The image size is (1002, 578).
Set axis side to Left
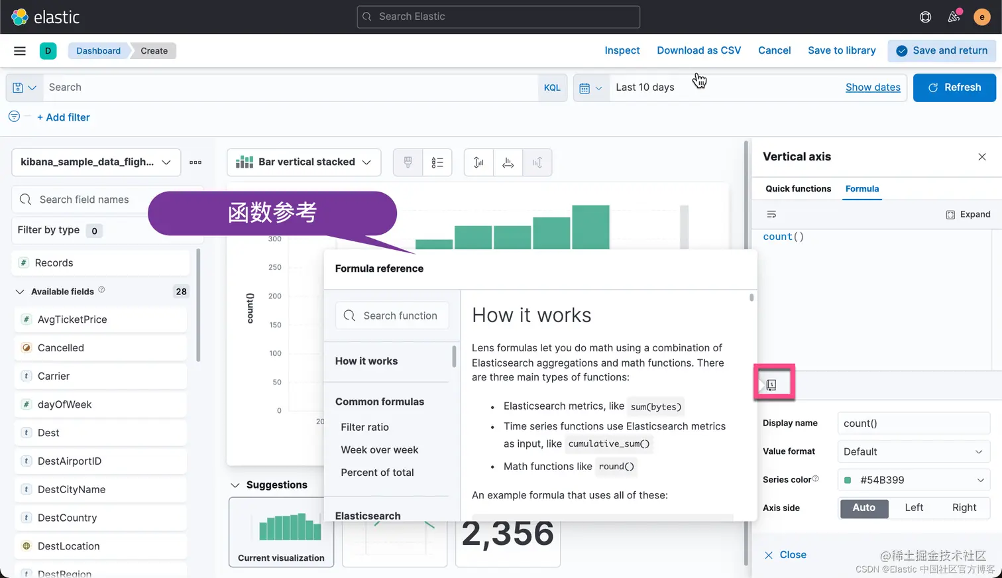pyautogui.click(x=914, y=508)
